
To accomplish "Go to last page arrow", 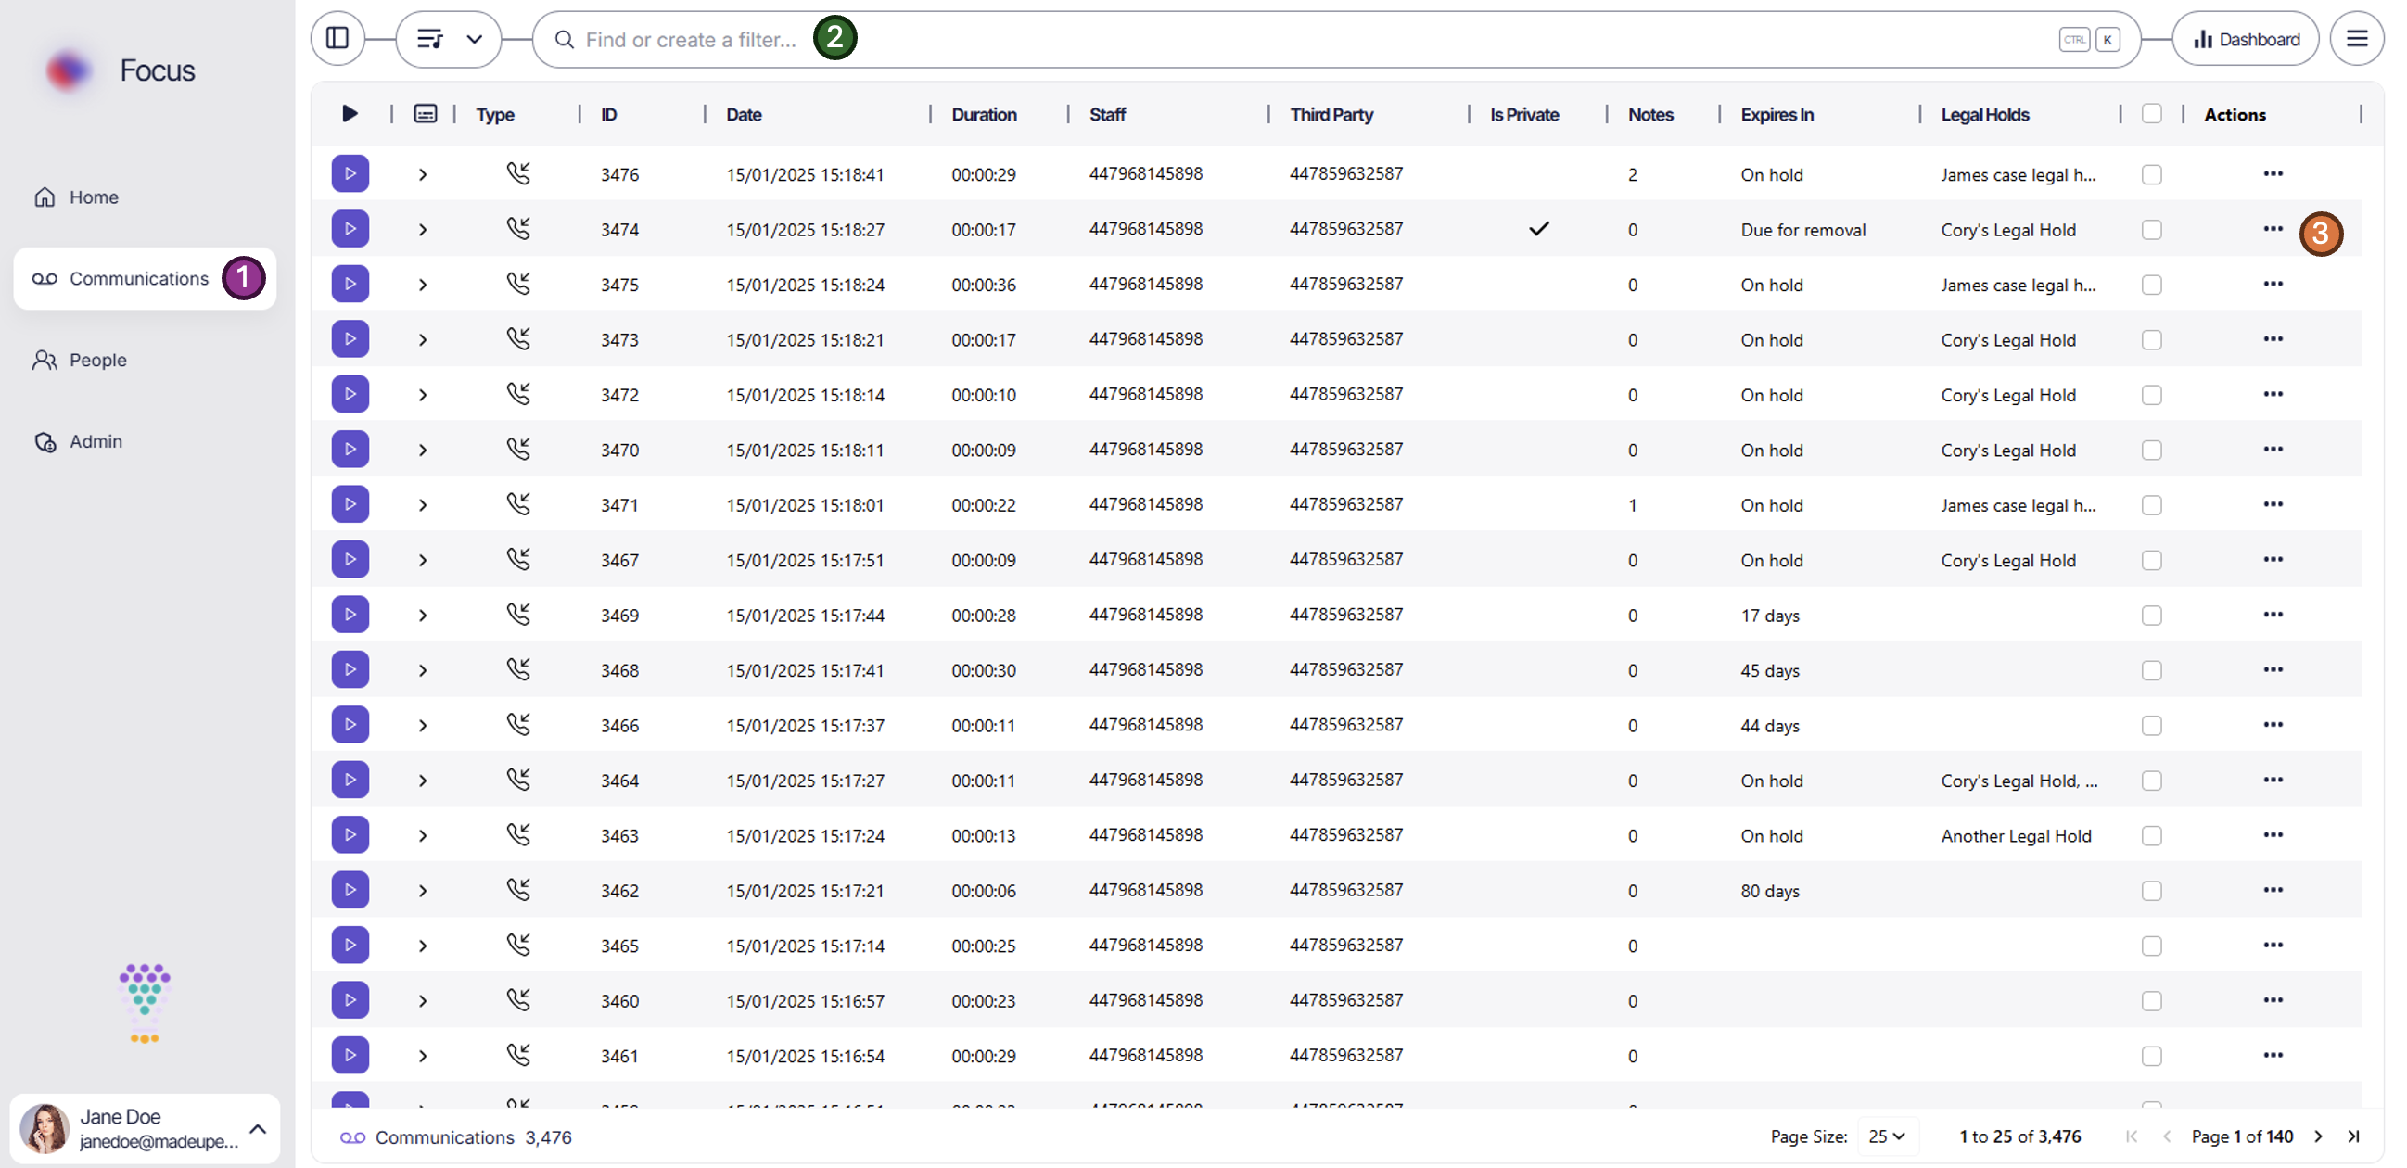I will pyautogui.click(x=2354, y=1136).
